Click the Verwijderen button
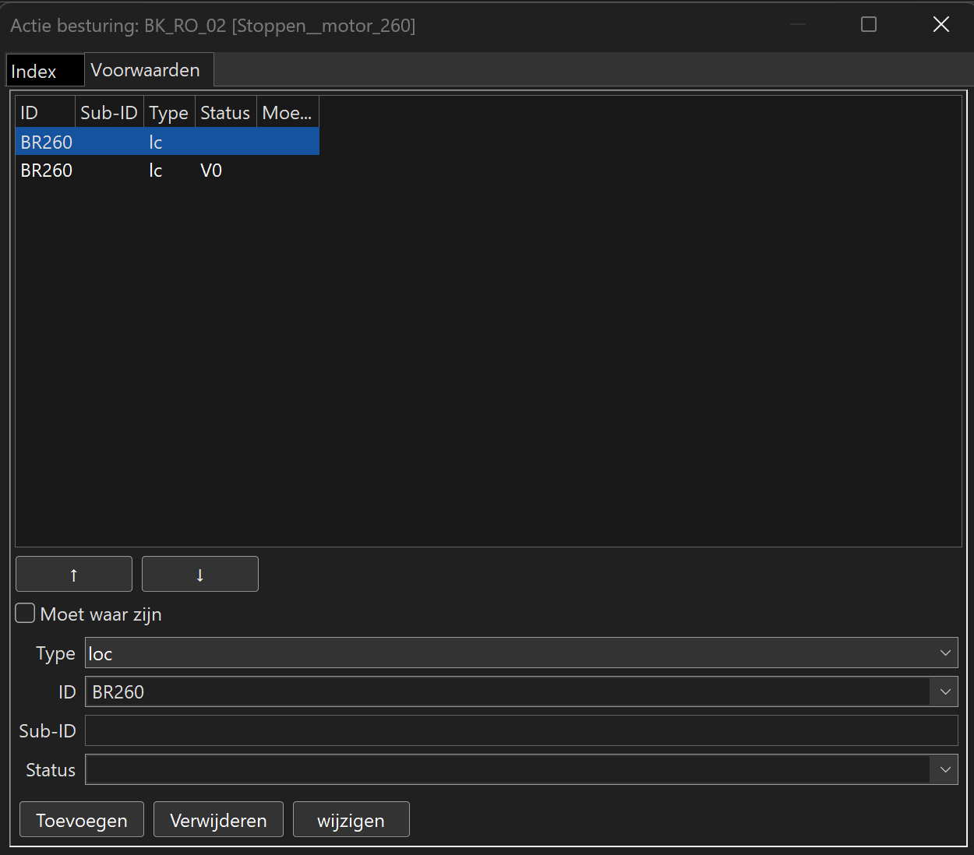Viewport: 974px width, 855px height. [218, 820]
